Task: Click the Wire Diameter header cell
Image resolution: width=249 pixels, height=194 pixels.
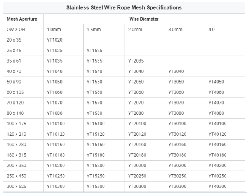Action: click(144, 19)
